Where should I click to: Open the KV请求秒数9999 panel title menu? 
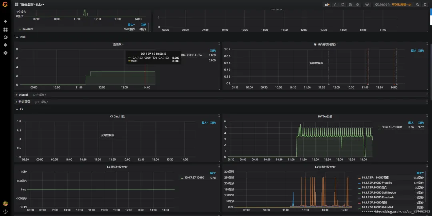click(x=325, y=167)
